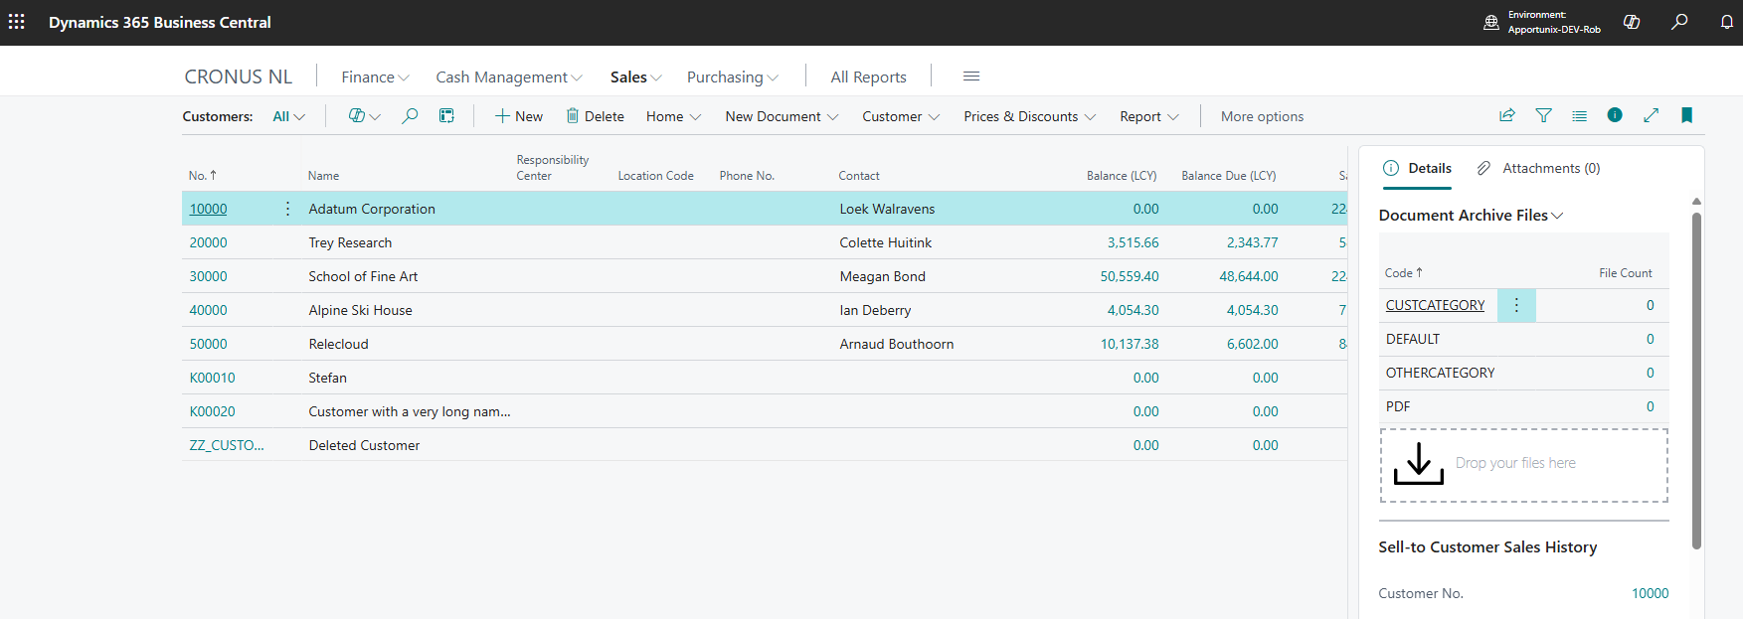Image resolution: width=1743 pixels, height=619 pixels.
Task: Open the hamburger navigation menu
Action: pyautogui.click(x=971, y=77)
